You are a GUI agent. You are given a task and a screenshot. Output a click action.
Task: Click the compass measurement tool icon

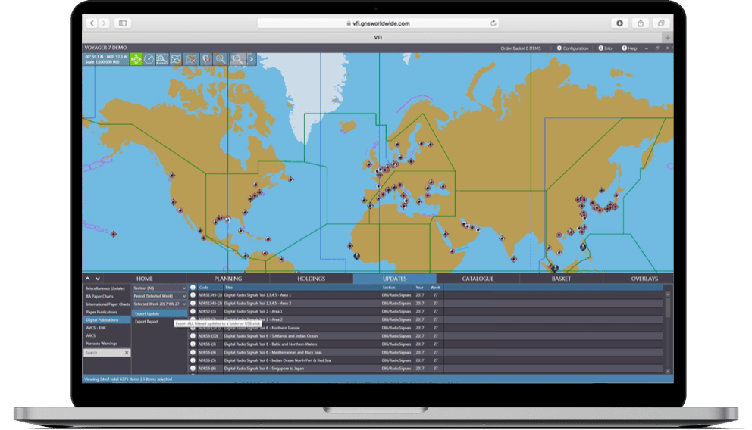(x=149, y=58)
